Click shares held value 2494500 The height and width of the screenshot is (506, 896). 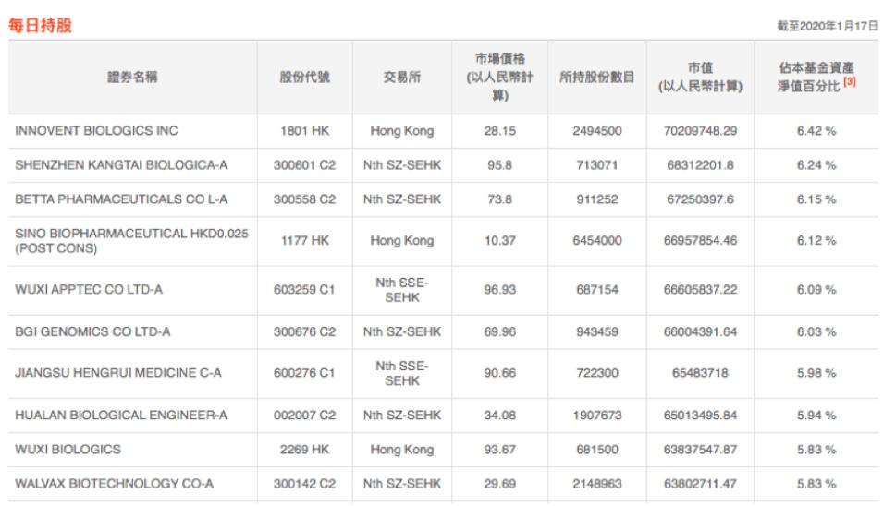click(597, 130)
